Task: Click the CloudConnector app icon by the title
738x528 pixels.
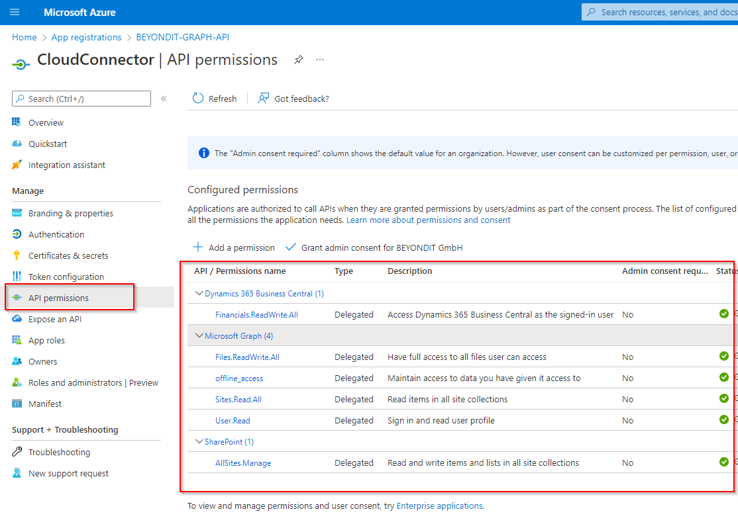Action: [x=21, y=64]
